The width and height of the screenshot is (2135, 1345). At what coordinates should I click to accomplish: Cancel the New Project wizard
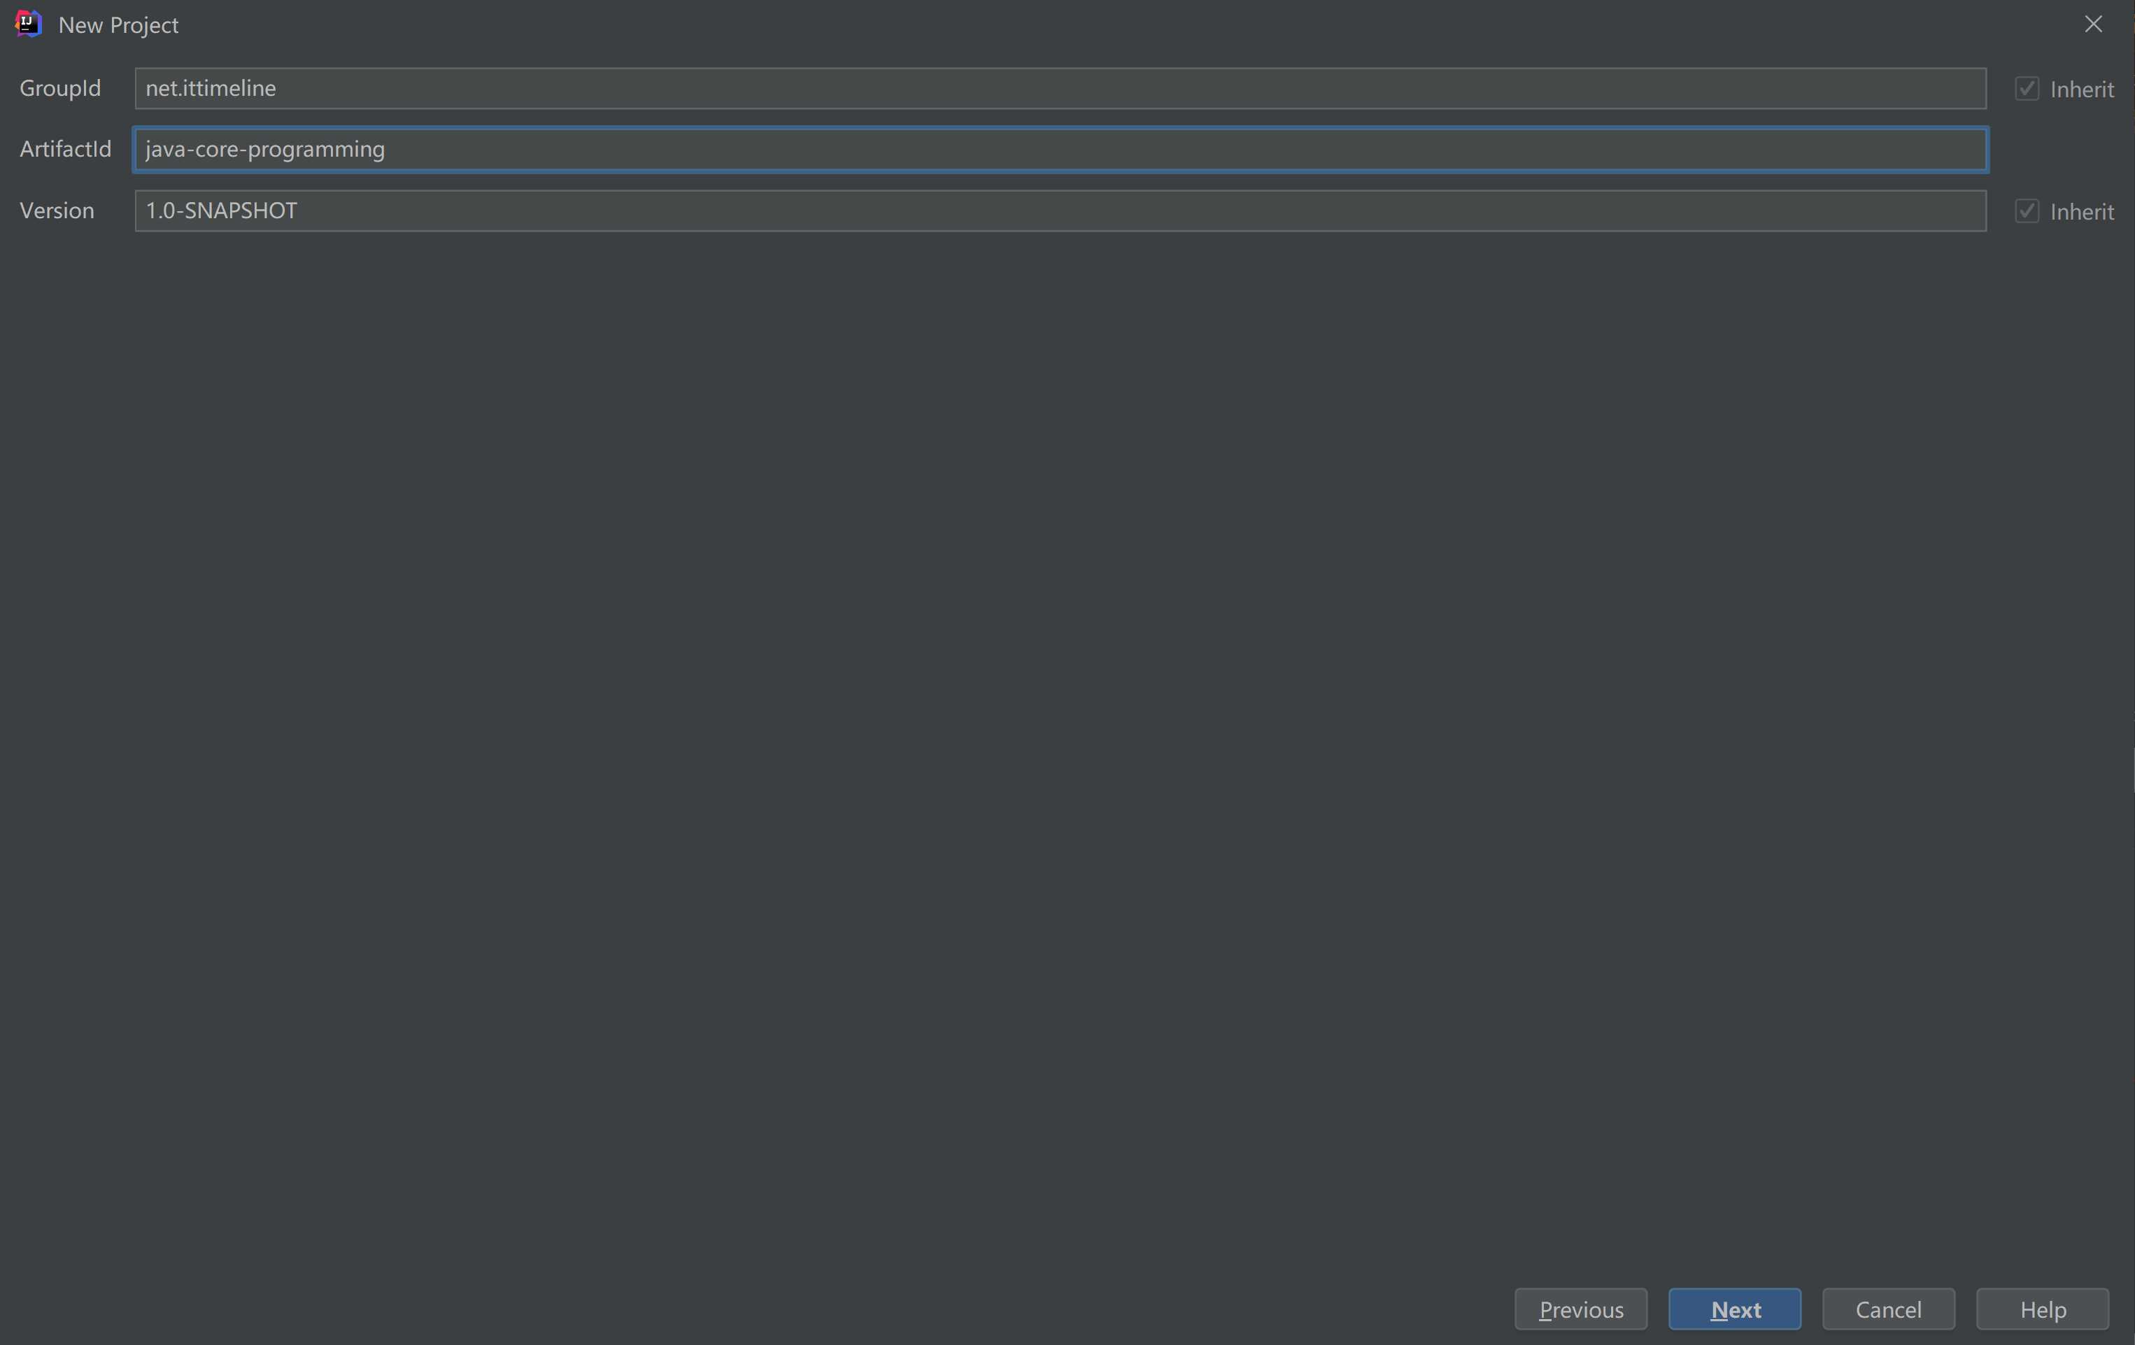(1889, 1309)
